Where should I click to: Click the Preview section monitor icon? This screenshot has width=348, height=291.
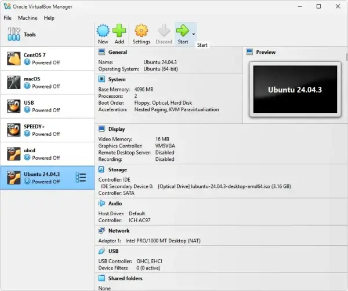[249, 52]
